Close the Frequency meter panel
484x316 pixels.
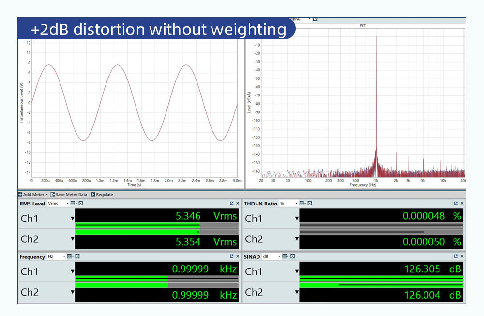tap(237, 257)
